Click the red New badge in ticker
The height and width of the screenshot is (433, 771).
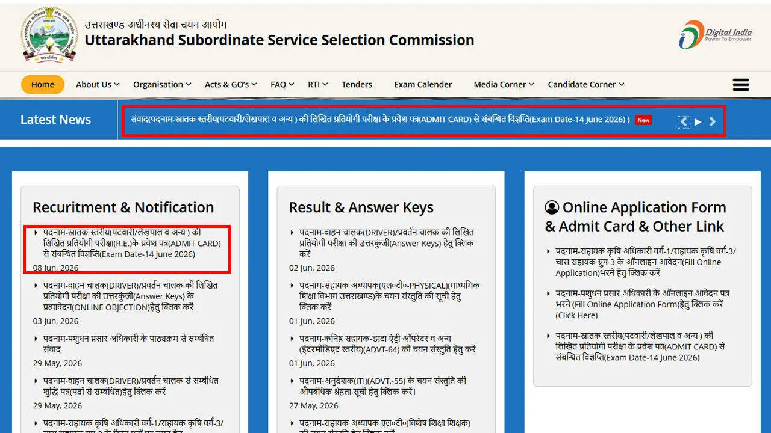click(x=643, y=120)
